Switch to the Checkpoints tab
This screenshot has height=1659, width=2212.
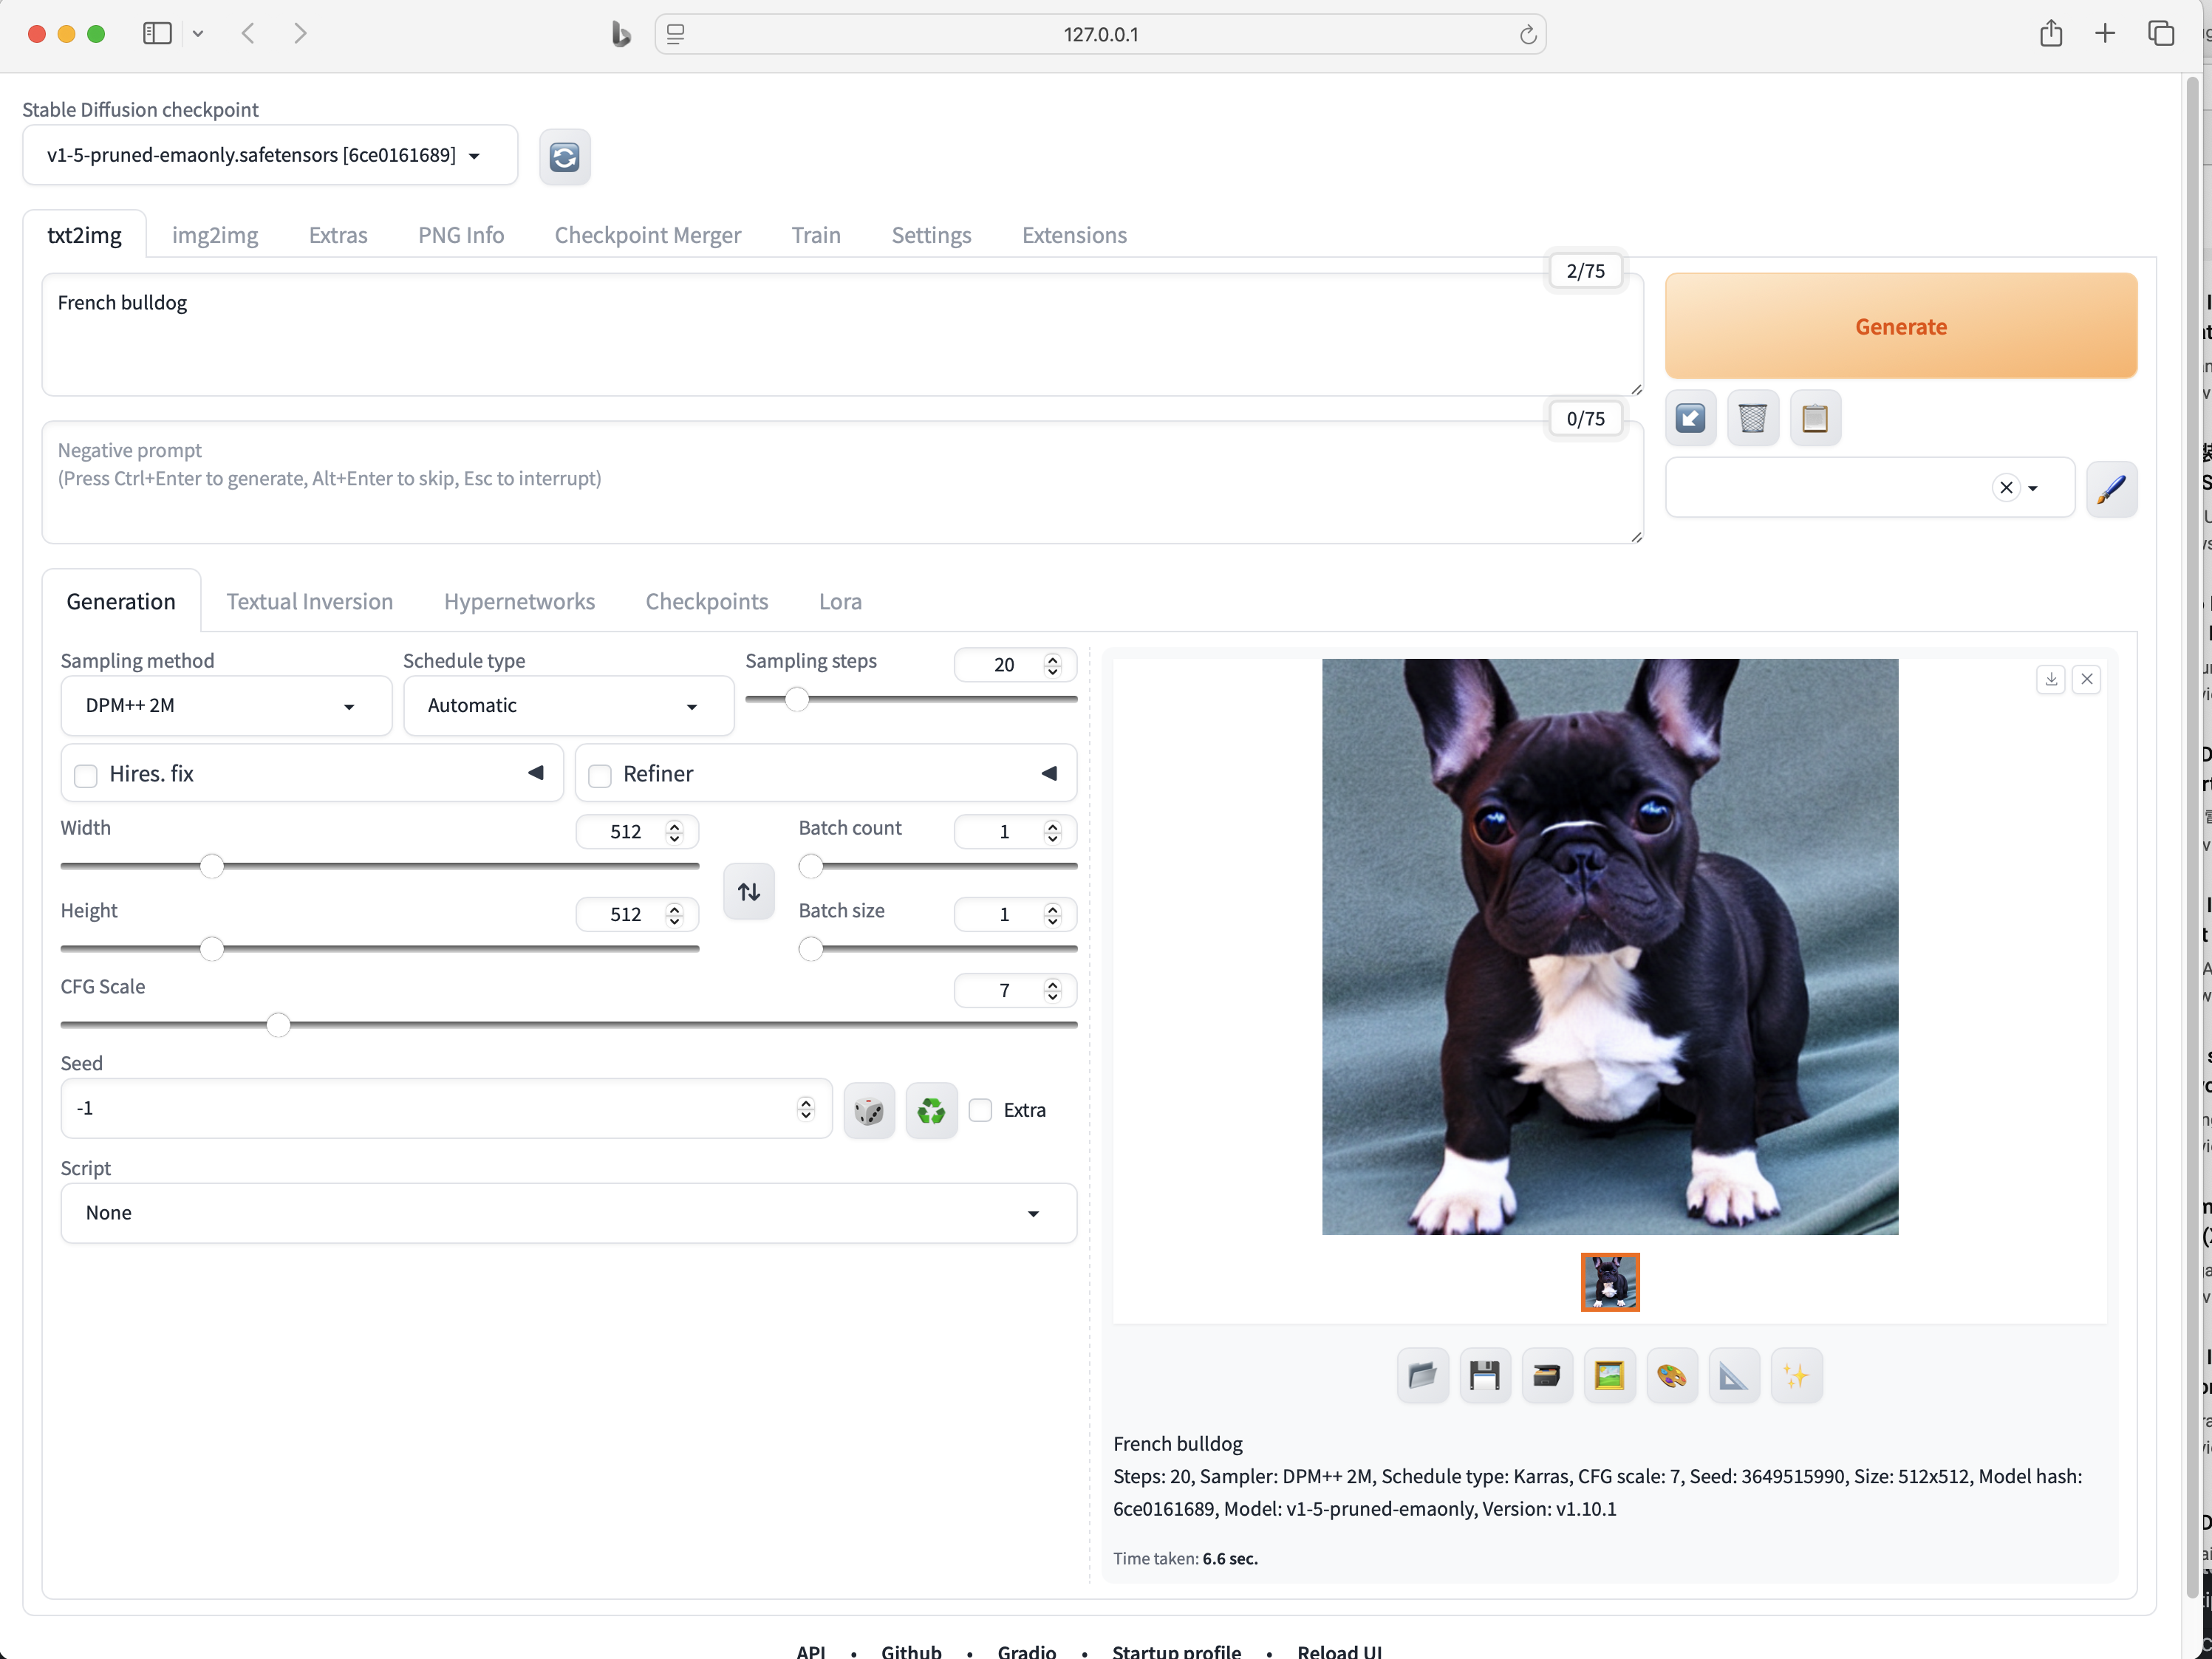click(707, 602)
